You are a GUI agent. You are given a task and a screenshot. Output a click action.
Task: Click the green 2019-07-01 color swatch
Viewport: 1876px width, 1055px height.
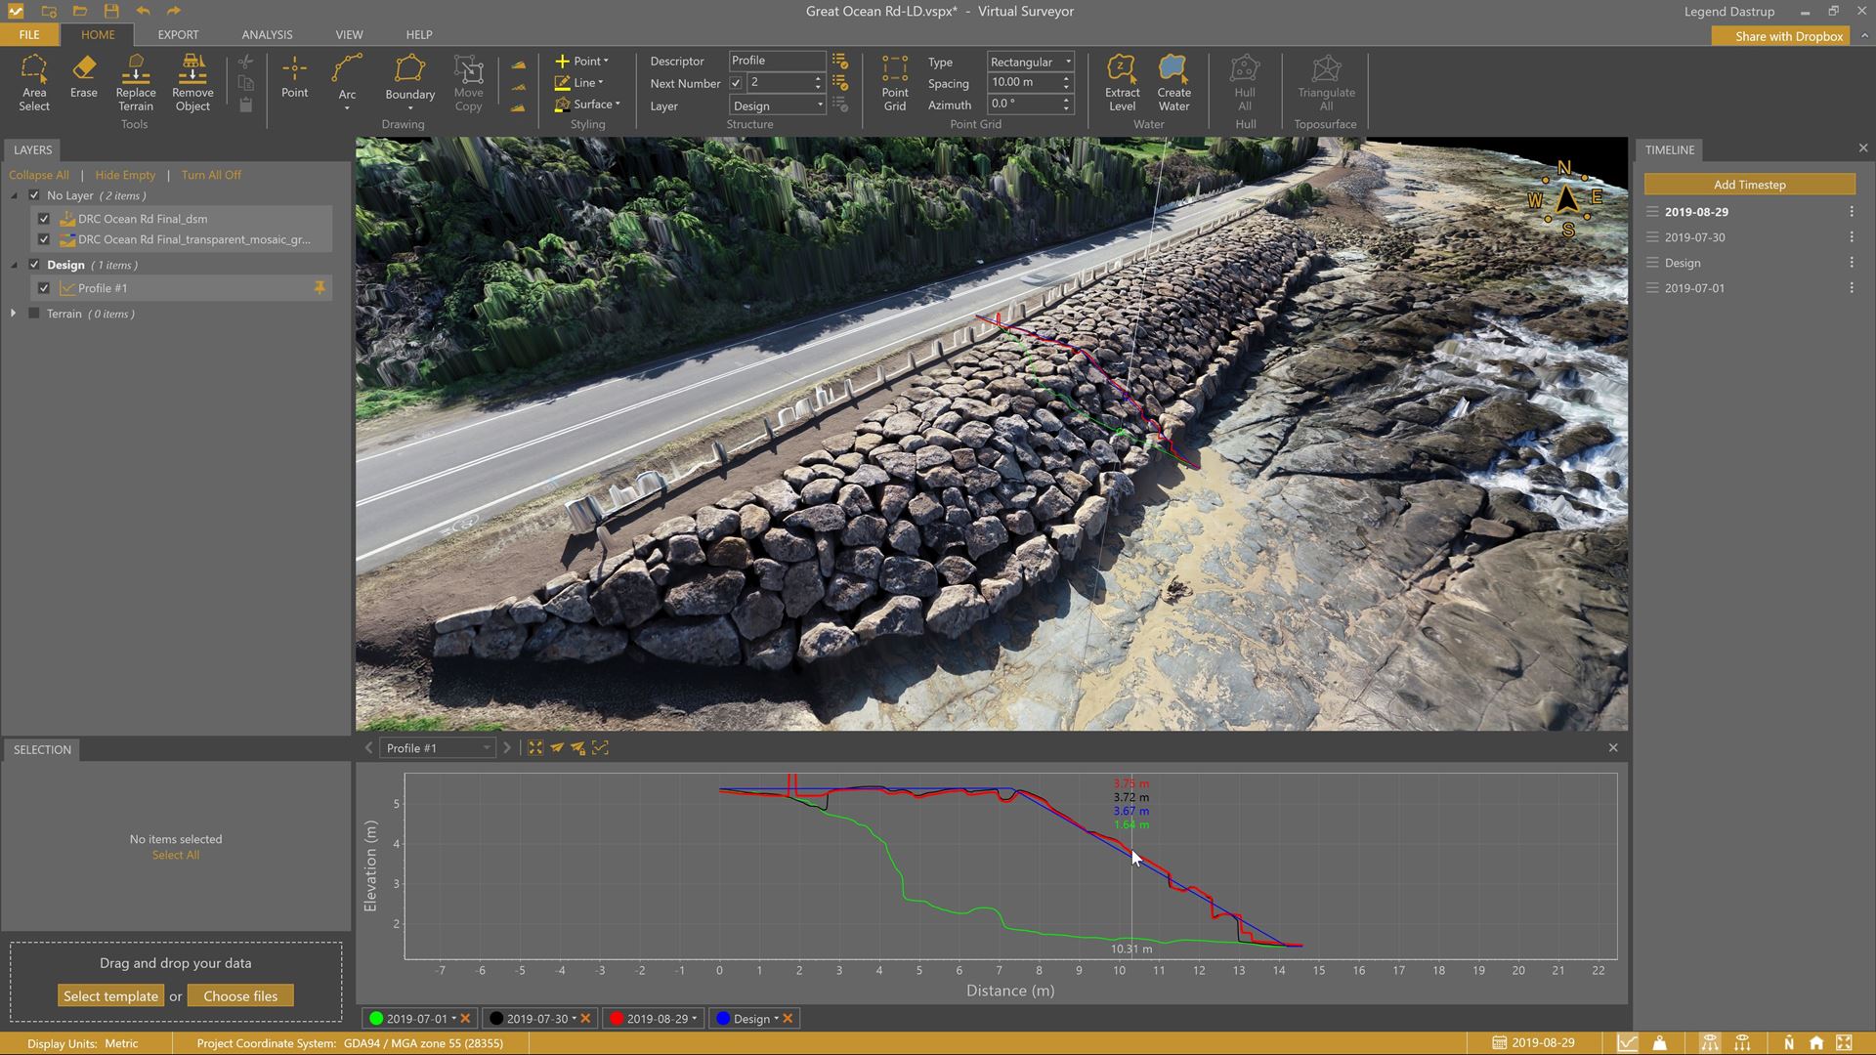click(x=375, y=1019)
